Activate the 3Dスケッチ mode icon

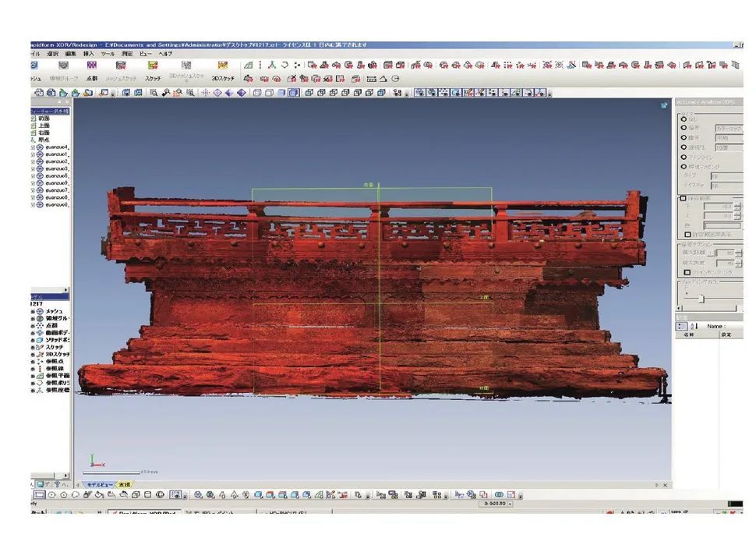pos(222,65)
